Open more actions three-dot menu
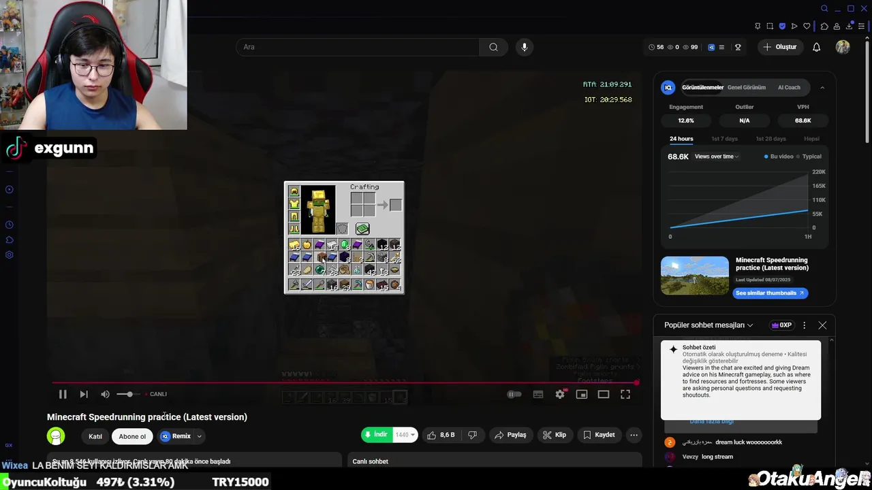The width and height of the screenshot is (872, 490). 634,435
